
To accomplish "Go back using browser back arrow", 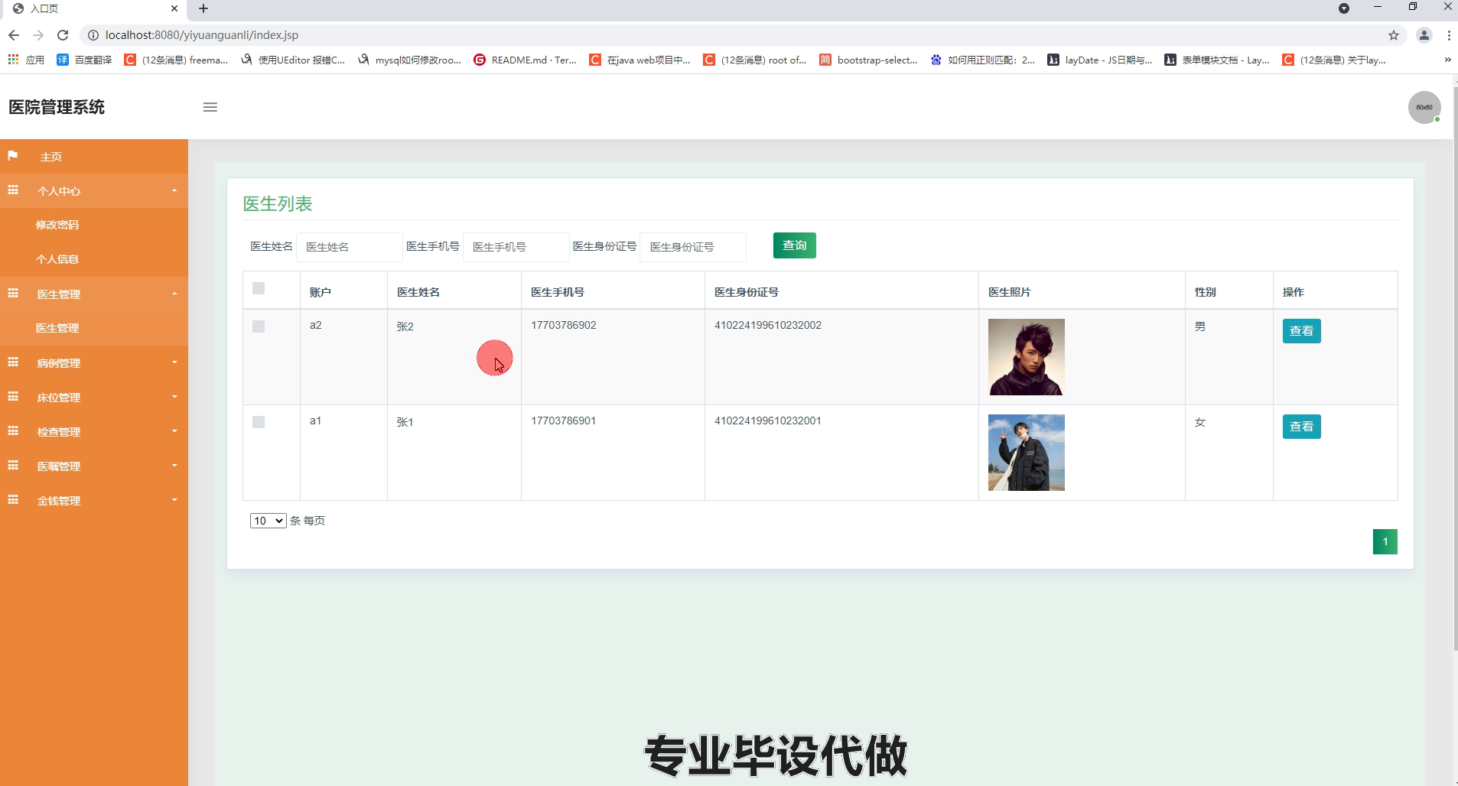I will [14, 35].
